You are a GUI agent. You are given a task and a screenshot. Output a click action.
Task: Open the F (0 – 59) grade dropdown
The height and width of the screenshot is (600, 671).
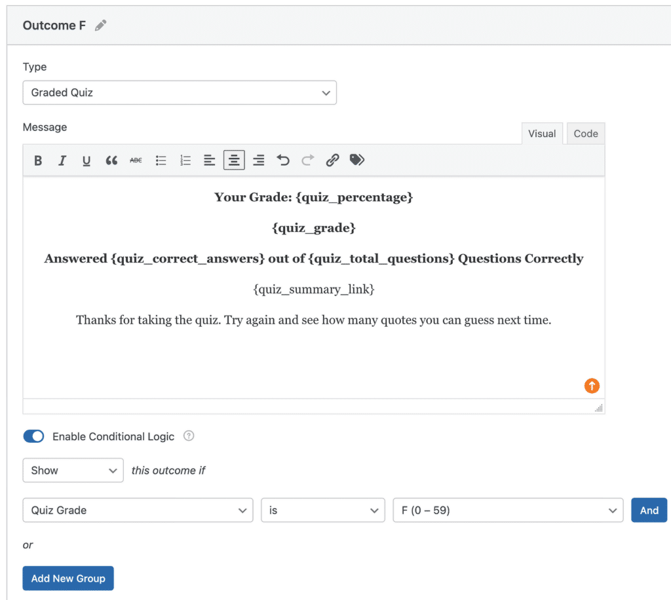[507, 510]
